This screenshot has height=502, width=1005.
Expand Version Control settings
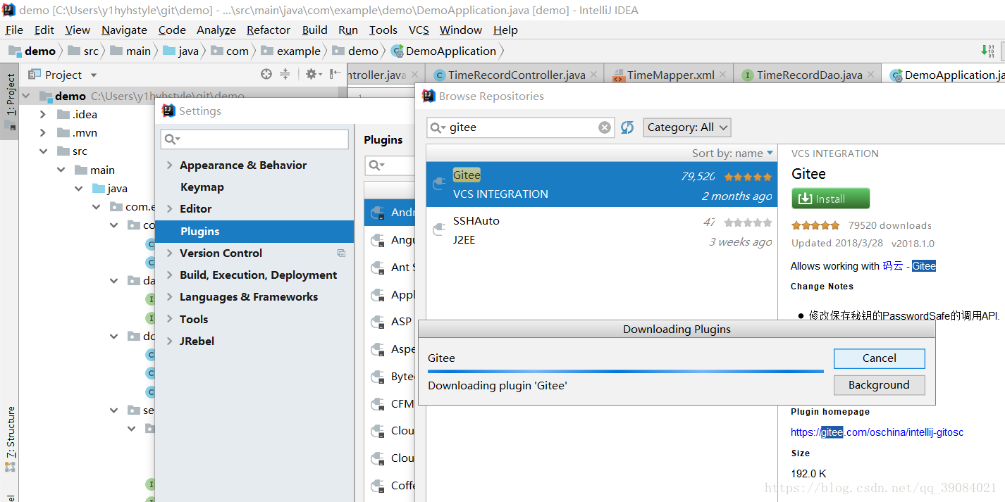(169, 253)
